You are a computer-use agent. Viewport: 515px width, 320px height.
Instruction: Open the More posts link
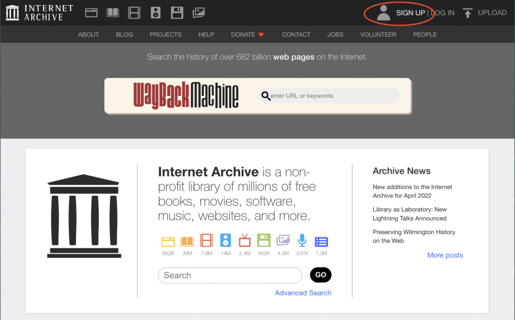[x=445, y=255]
